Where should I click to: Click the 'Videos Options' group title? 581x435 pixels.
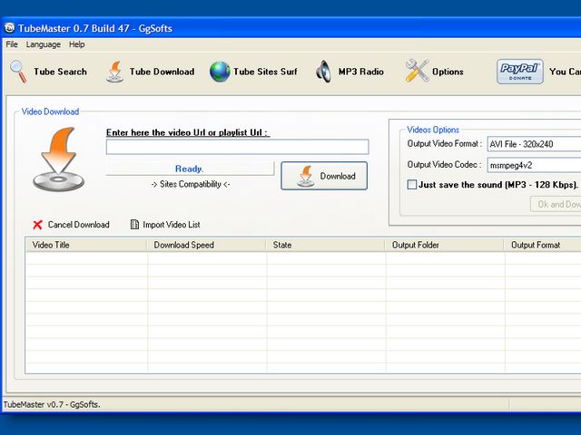coord(433,130)
